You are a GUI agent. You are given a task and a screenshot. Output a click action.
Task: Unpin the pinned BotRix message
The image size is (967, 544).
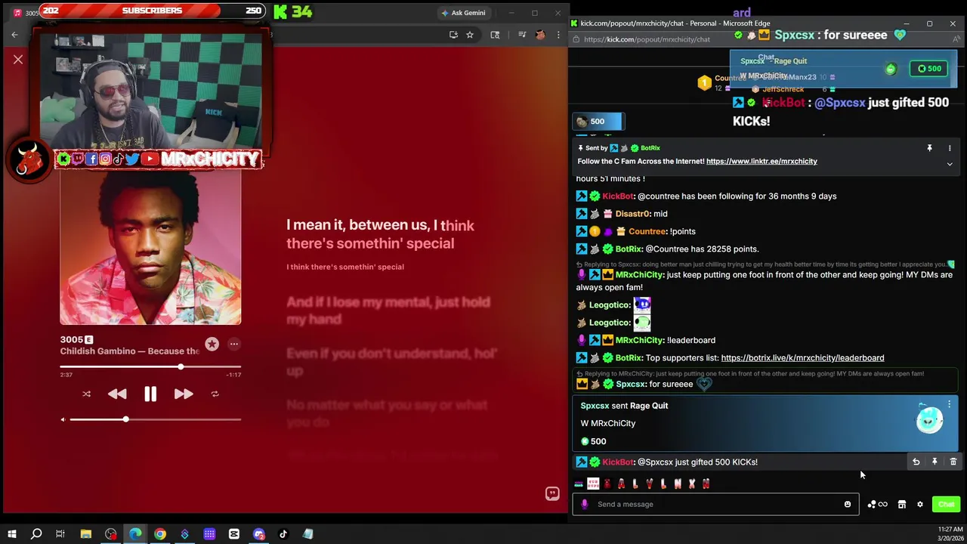coord(929,148)
